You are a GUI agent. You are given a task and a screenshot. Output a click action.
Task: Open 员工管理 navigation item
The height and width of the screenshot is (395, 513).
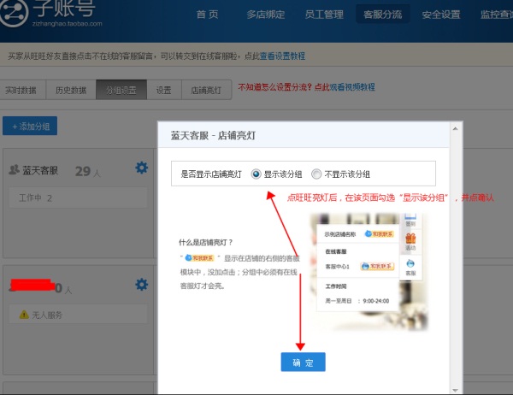(324, 15)
